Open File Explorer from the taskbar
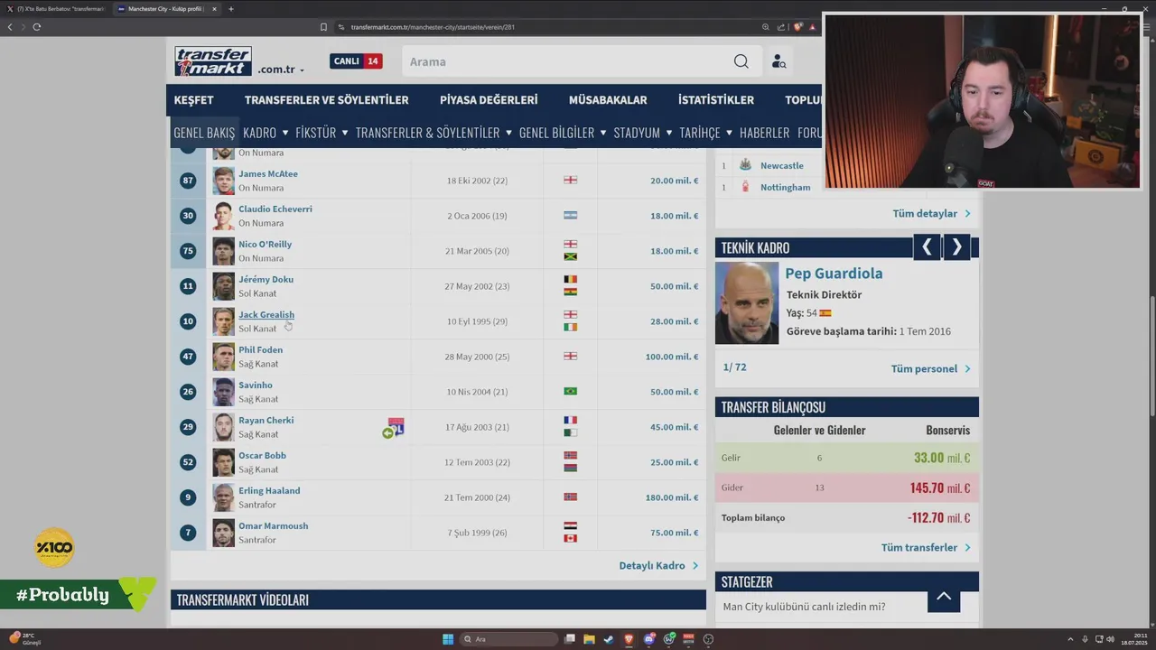1156x650 pixels. 590,639
